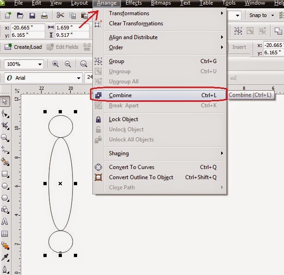The height and width of the screenshot is (275, 284).
Task: Open dropdown arrow left of Snap to
Action: pyautogui.click(x=237, y=16)
